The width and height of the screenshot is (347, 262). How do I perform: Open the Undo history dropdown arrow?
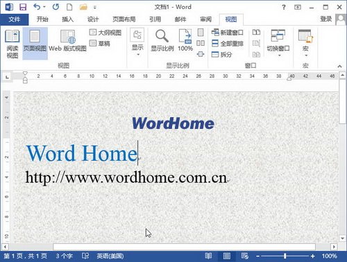pyautogui.click(x=44, y=7)
